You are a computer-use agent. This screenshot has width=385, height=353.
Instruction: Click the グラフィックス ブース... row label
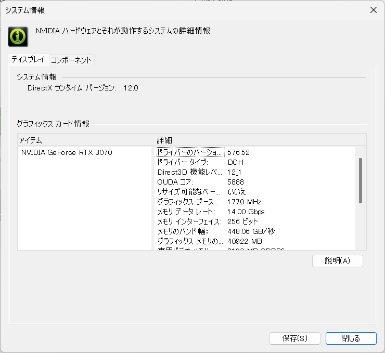(x=188, y=202)
